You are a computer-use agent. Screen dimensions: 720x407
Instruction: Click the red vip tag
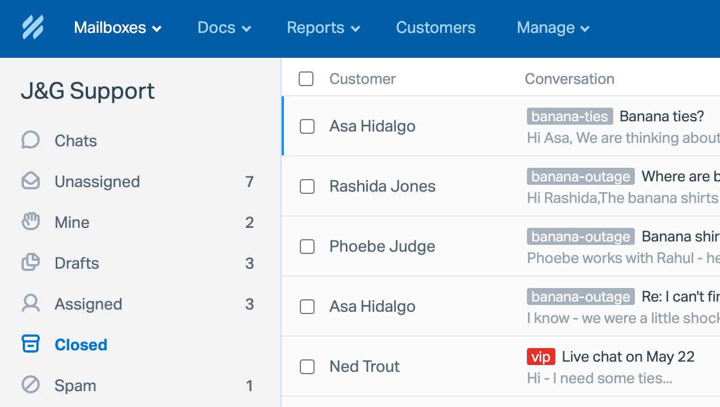[541, 357]
